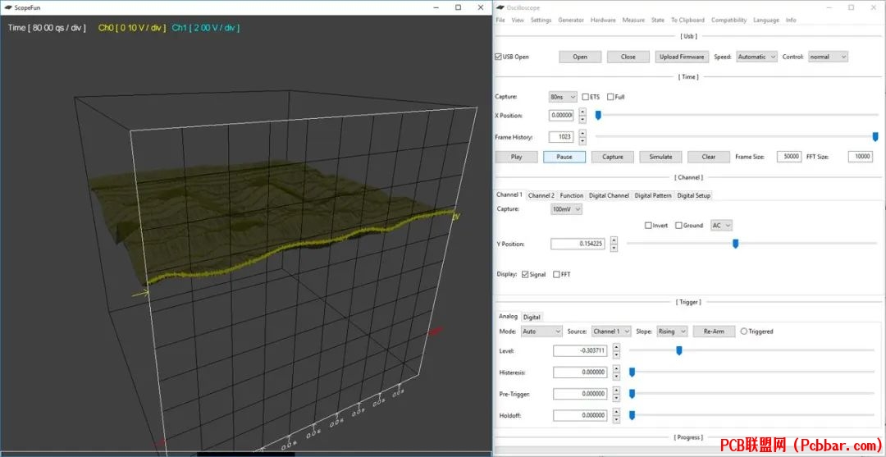Toggle the Signal display checkbox
The width and height of the screenshot is (886, 457).
[525, 275]
